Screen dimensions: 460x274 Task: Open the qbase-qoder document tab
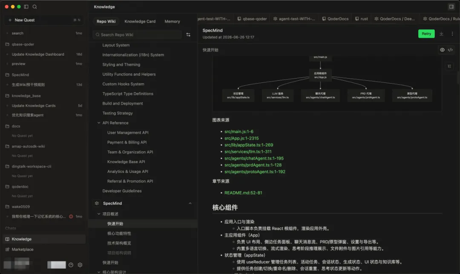252,19
